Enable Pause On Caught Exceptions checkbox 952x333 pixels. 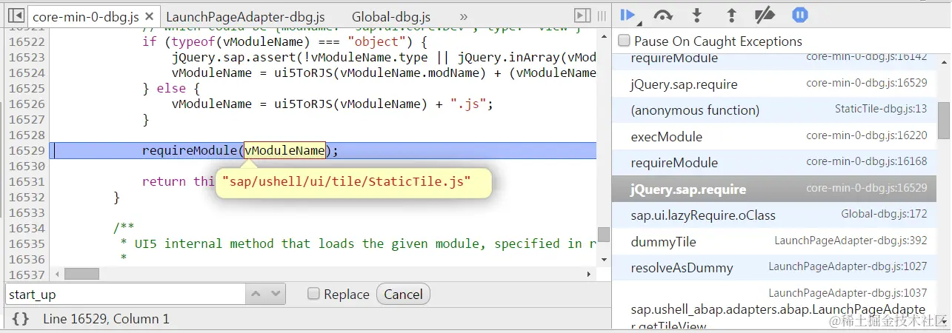pos(624,41)
